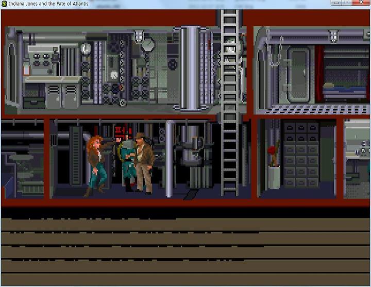Click the right grey locker under the counter

[x=70, y=96]
